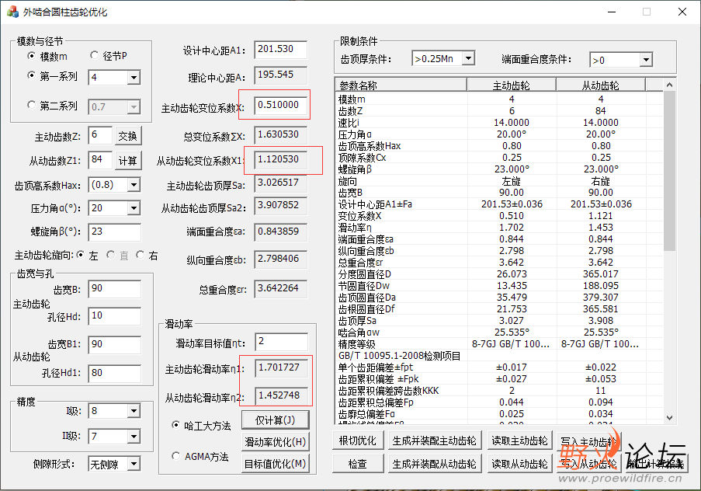Click the 根切优化 button

click(x=358, y=441)
